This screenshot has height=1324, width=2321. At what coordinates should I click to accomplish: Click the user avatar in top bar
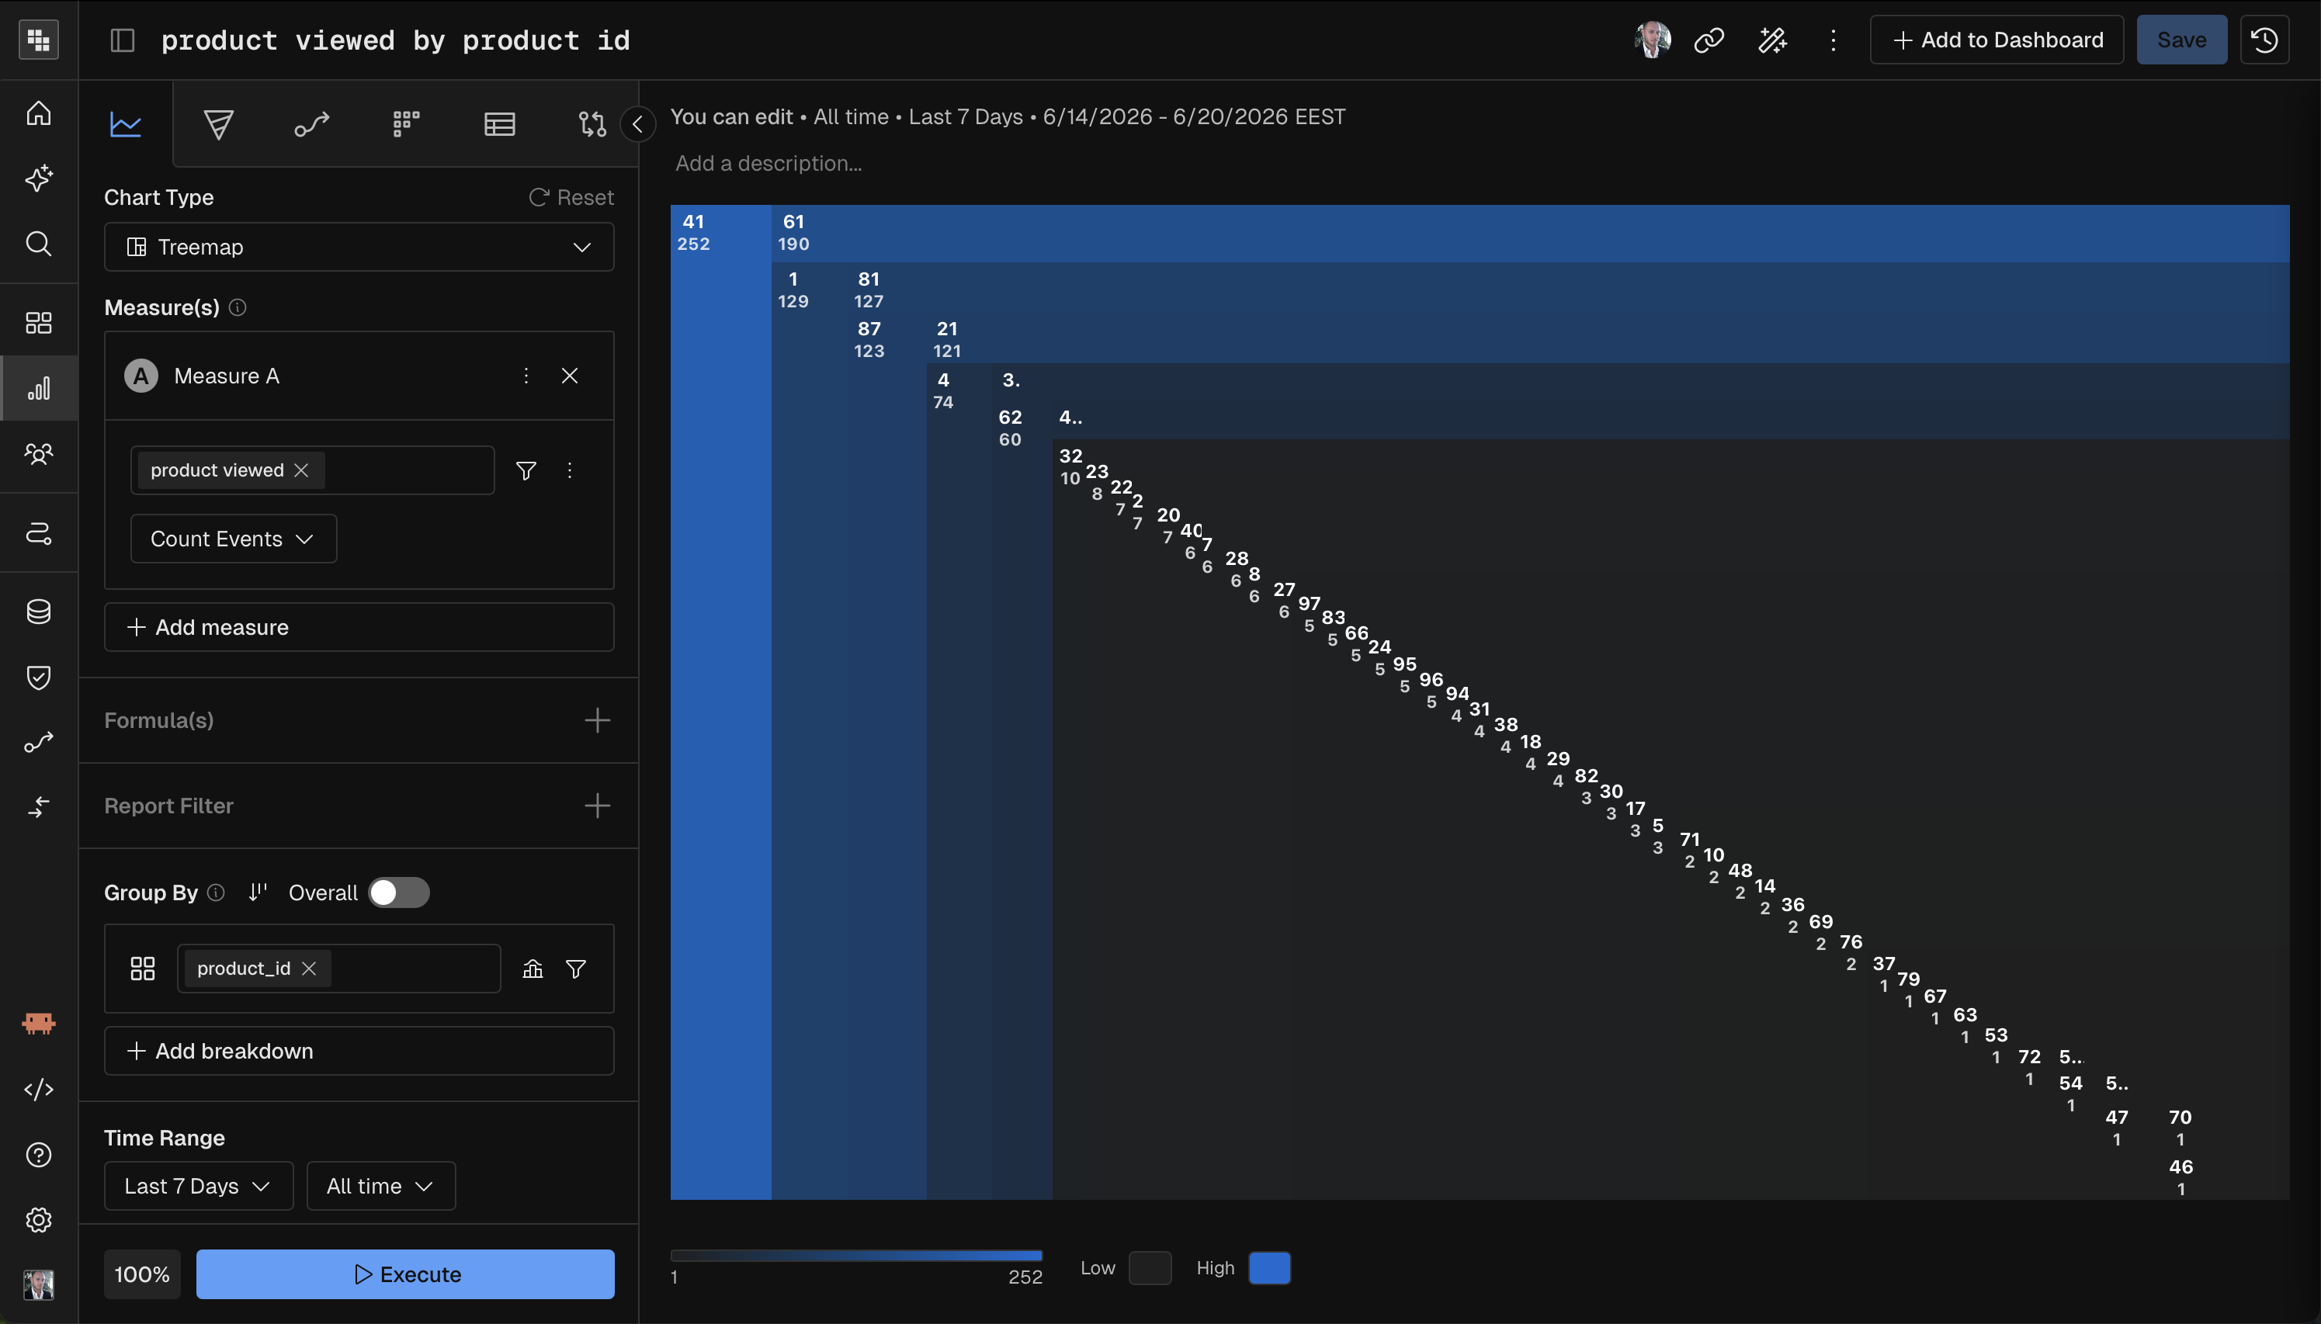[x=1653, y=40]
